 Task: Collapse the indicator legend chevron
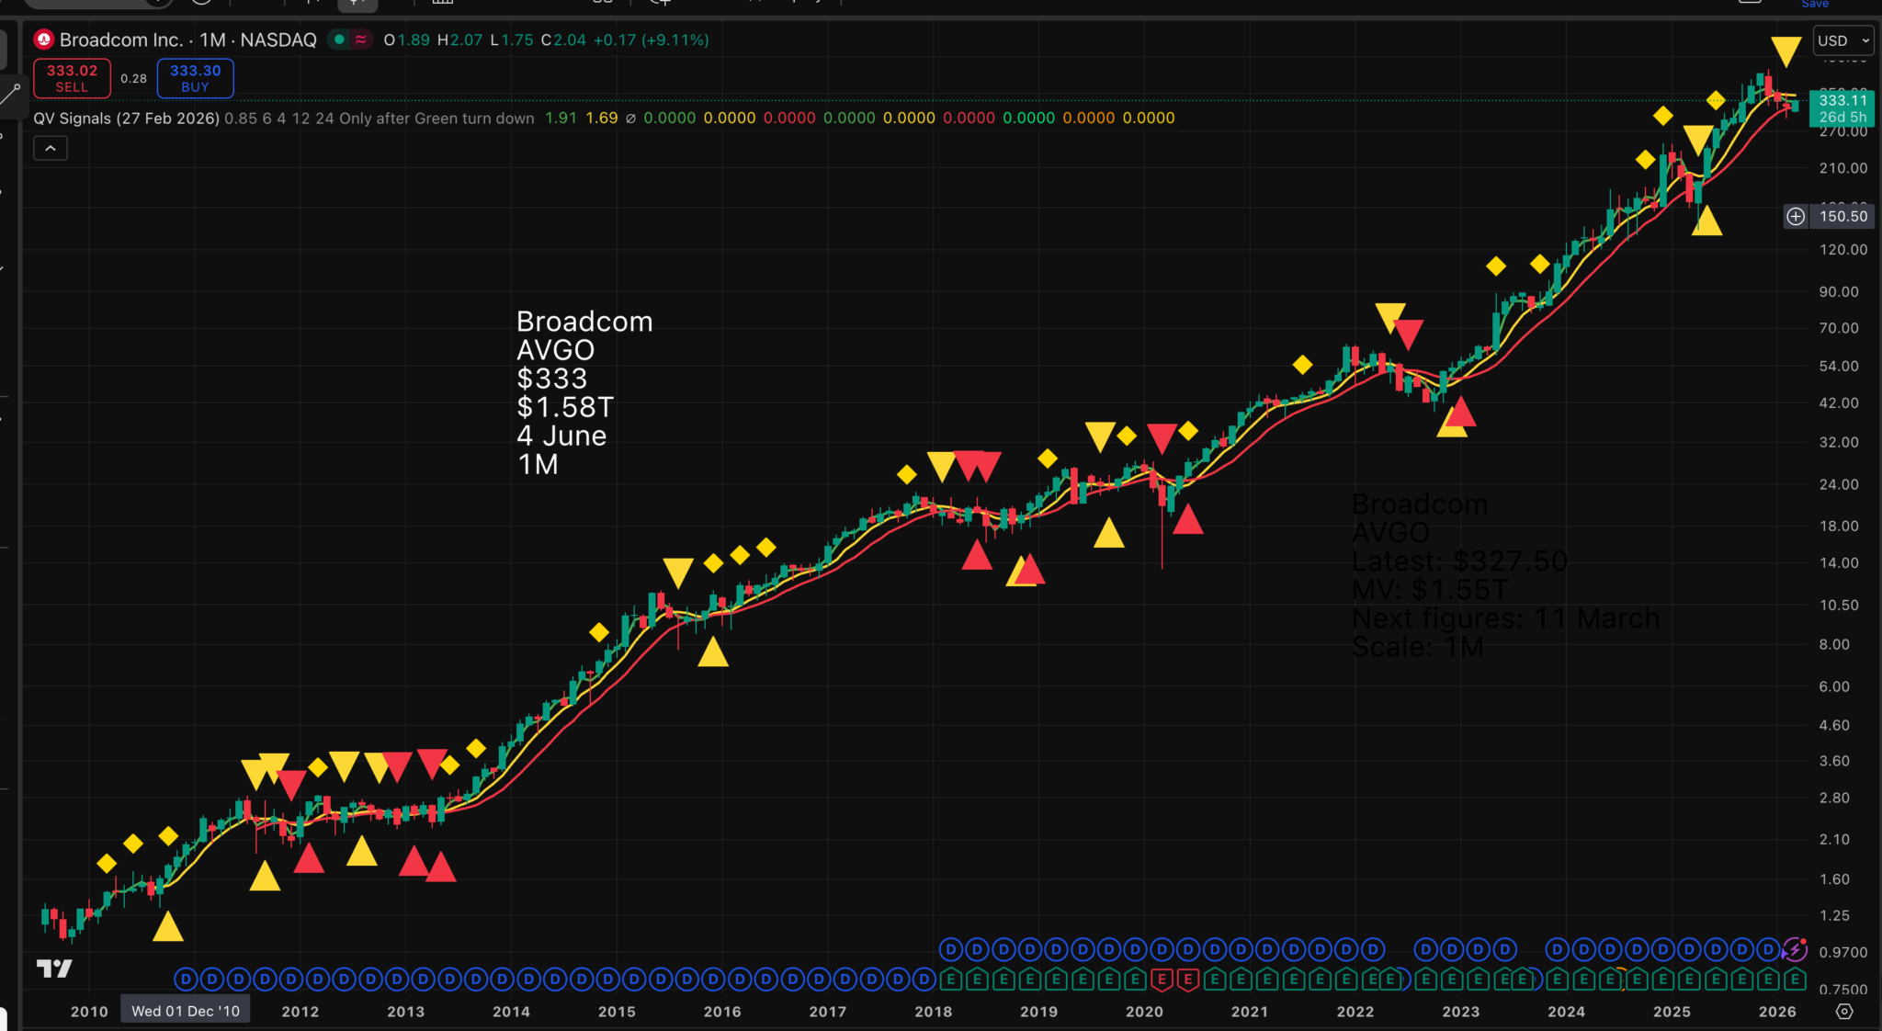tap(51, 148)
